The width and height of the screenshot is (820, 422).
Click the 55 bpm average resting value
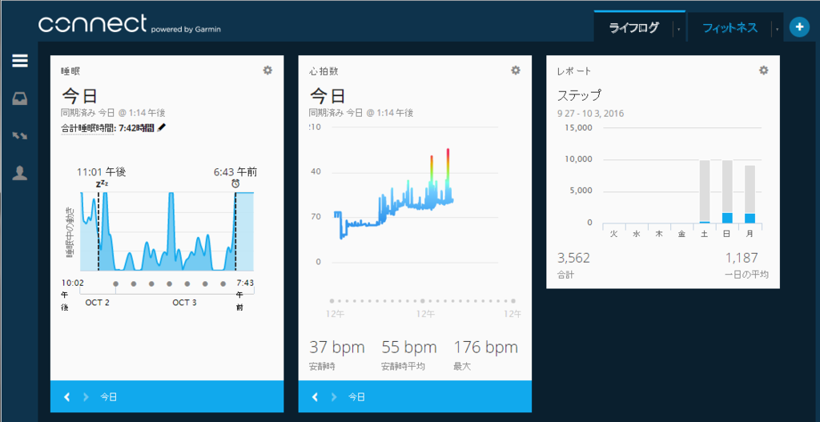[409, 348]
